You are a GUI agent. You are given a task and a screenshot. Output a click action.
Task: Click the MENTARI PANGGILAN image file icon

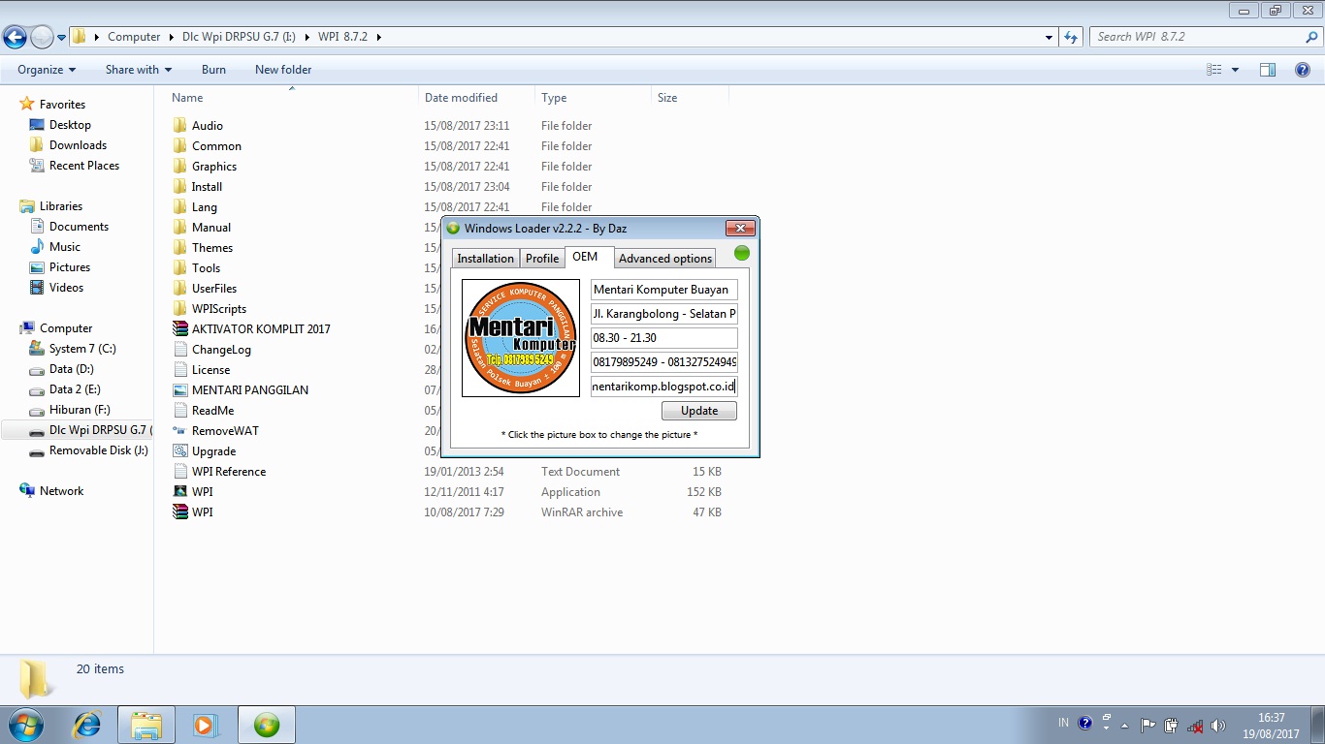[x=179, y=389]
